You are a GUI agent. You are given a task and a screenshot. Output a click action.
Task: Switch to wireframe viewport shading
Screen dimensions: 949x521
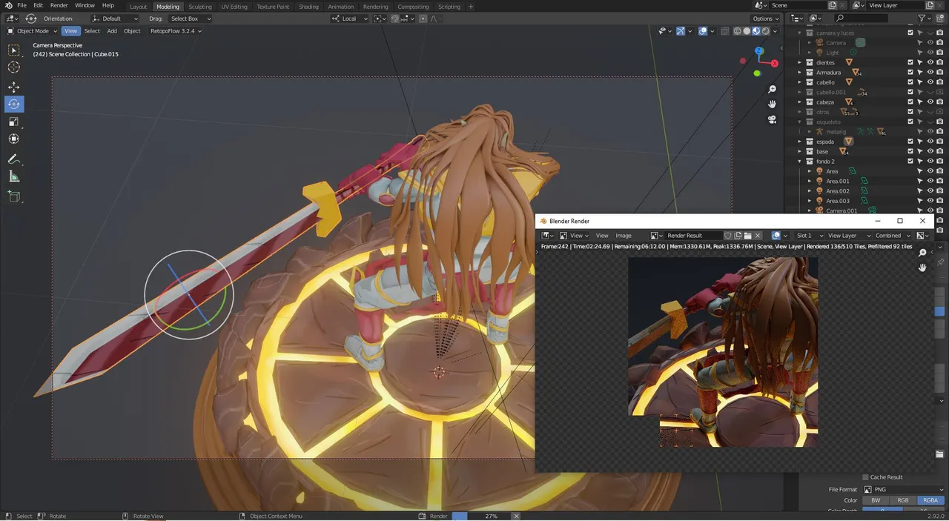point(738,31)
